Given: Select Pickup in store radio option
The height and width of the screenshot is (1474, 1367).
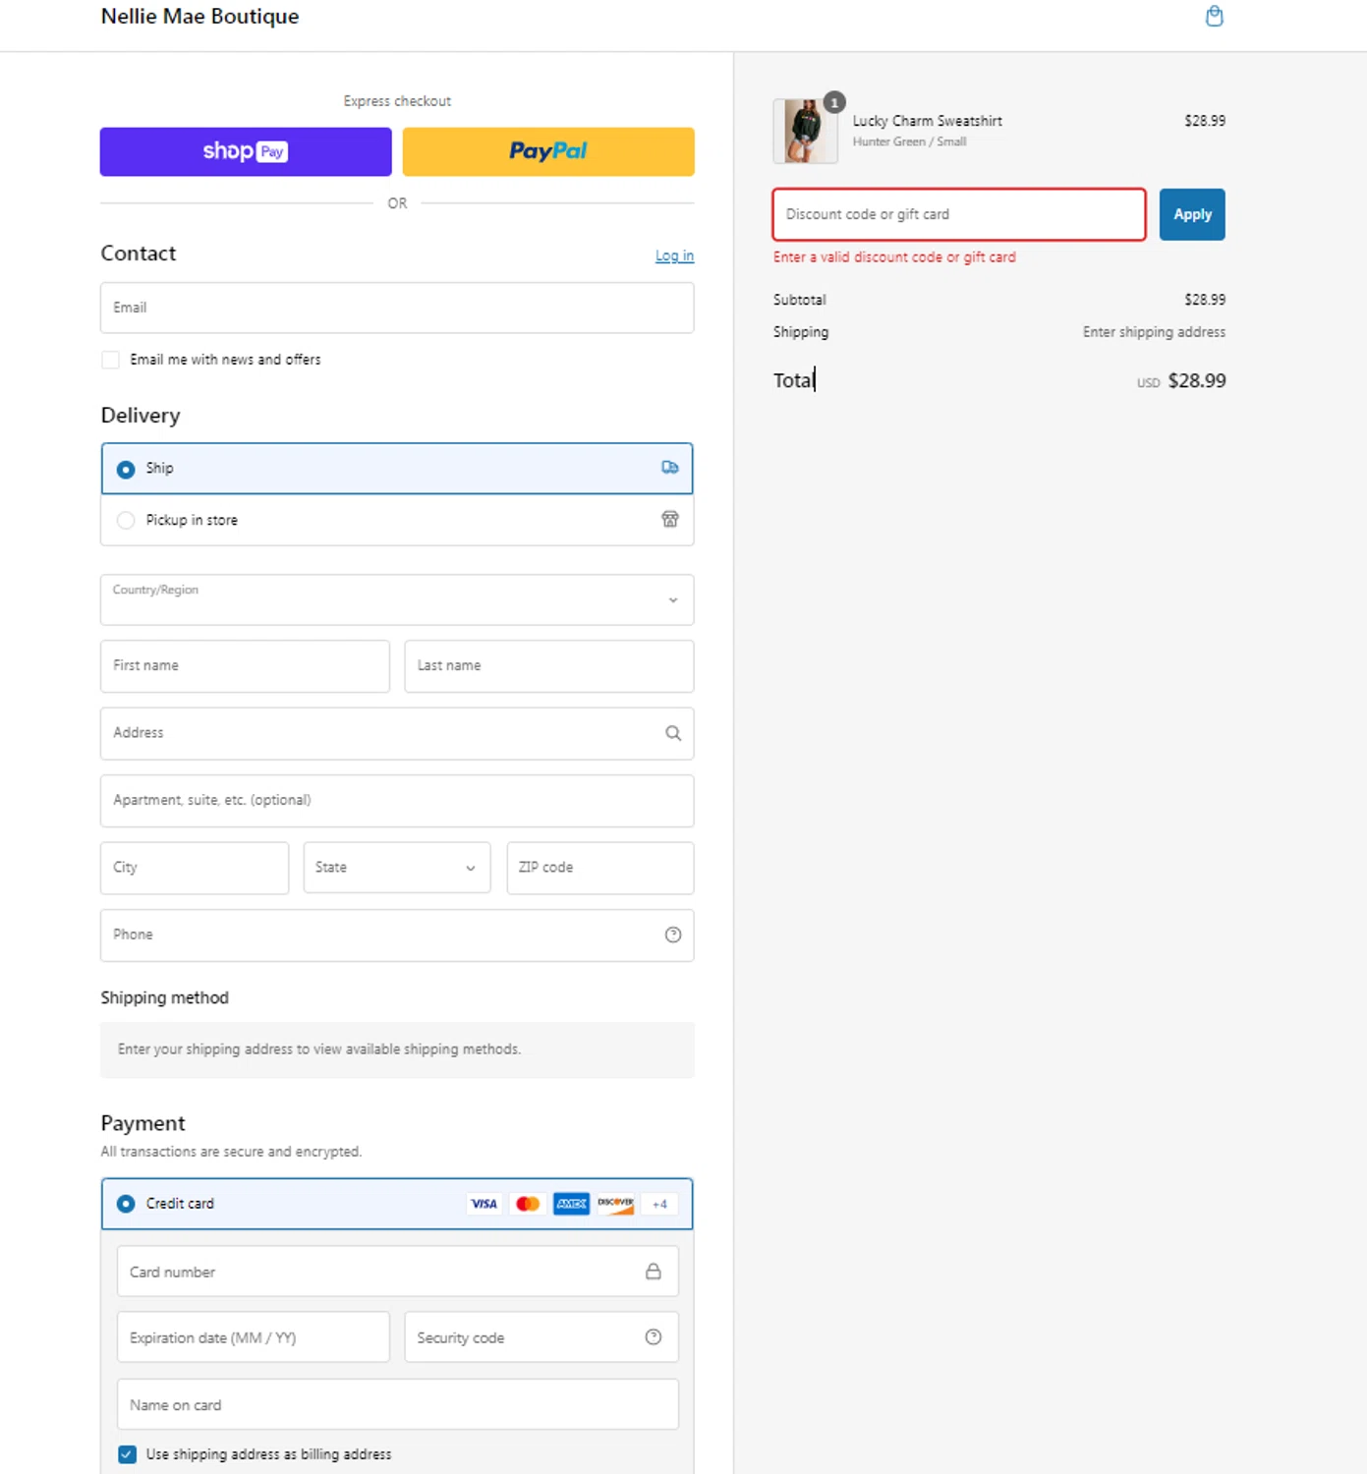Looking at the screenshot, I should [x=126, y=521].
